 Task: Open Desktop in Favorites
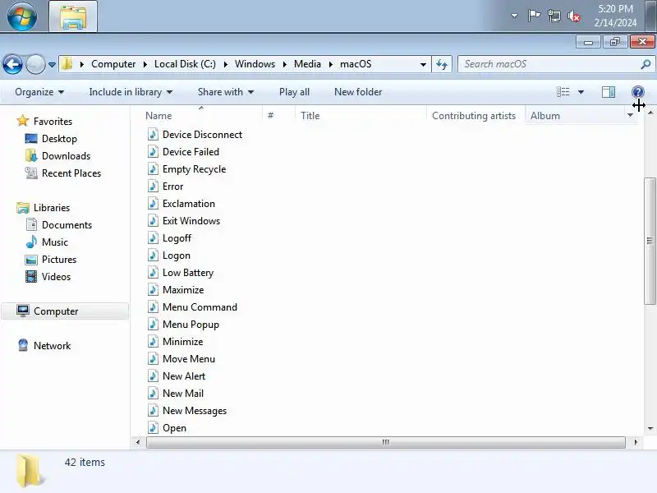tap(59, 139)
